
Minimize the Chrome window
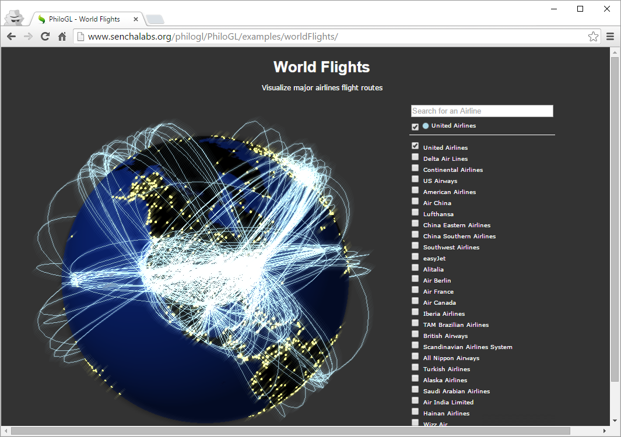(554, 9)
